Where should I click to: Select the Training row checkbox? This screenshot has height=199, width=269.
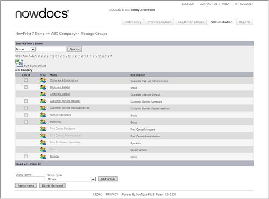tap(25, 156)
